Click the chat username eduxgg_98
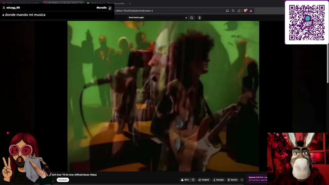Viewport: 329px width, 185px height. coord(13,8)
